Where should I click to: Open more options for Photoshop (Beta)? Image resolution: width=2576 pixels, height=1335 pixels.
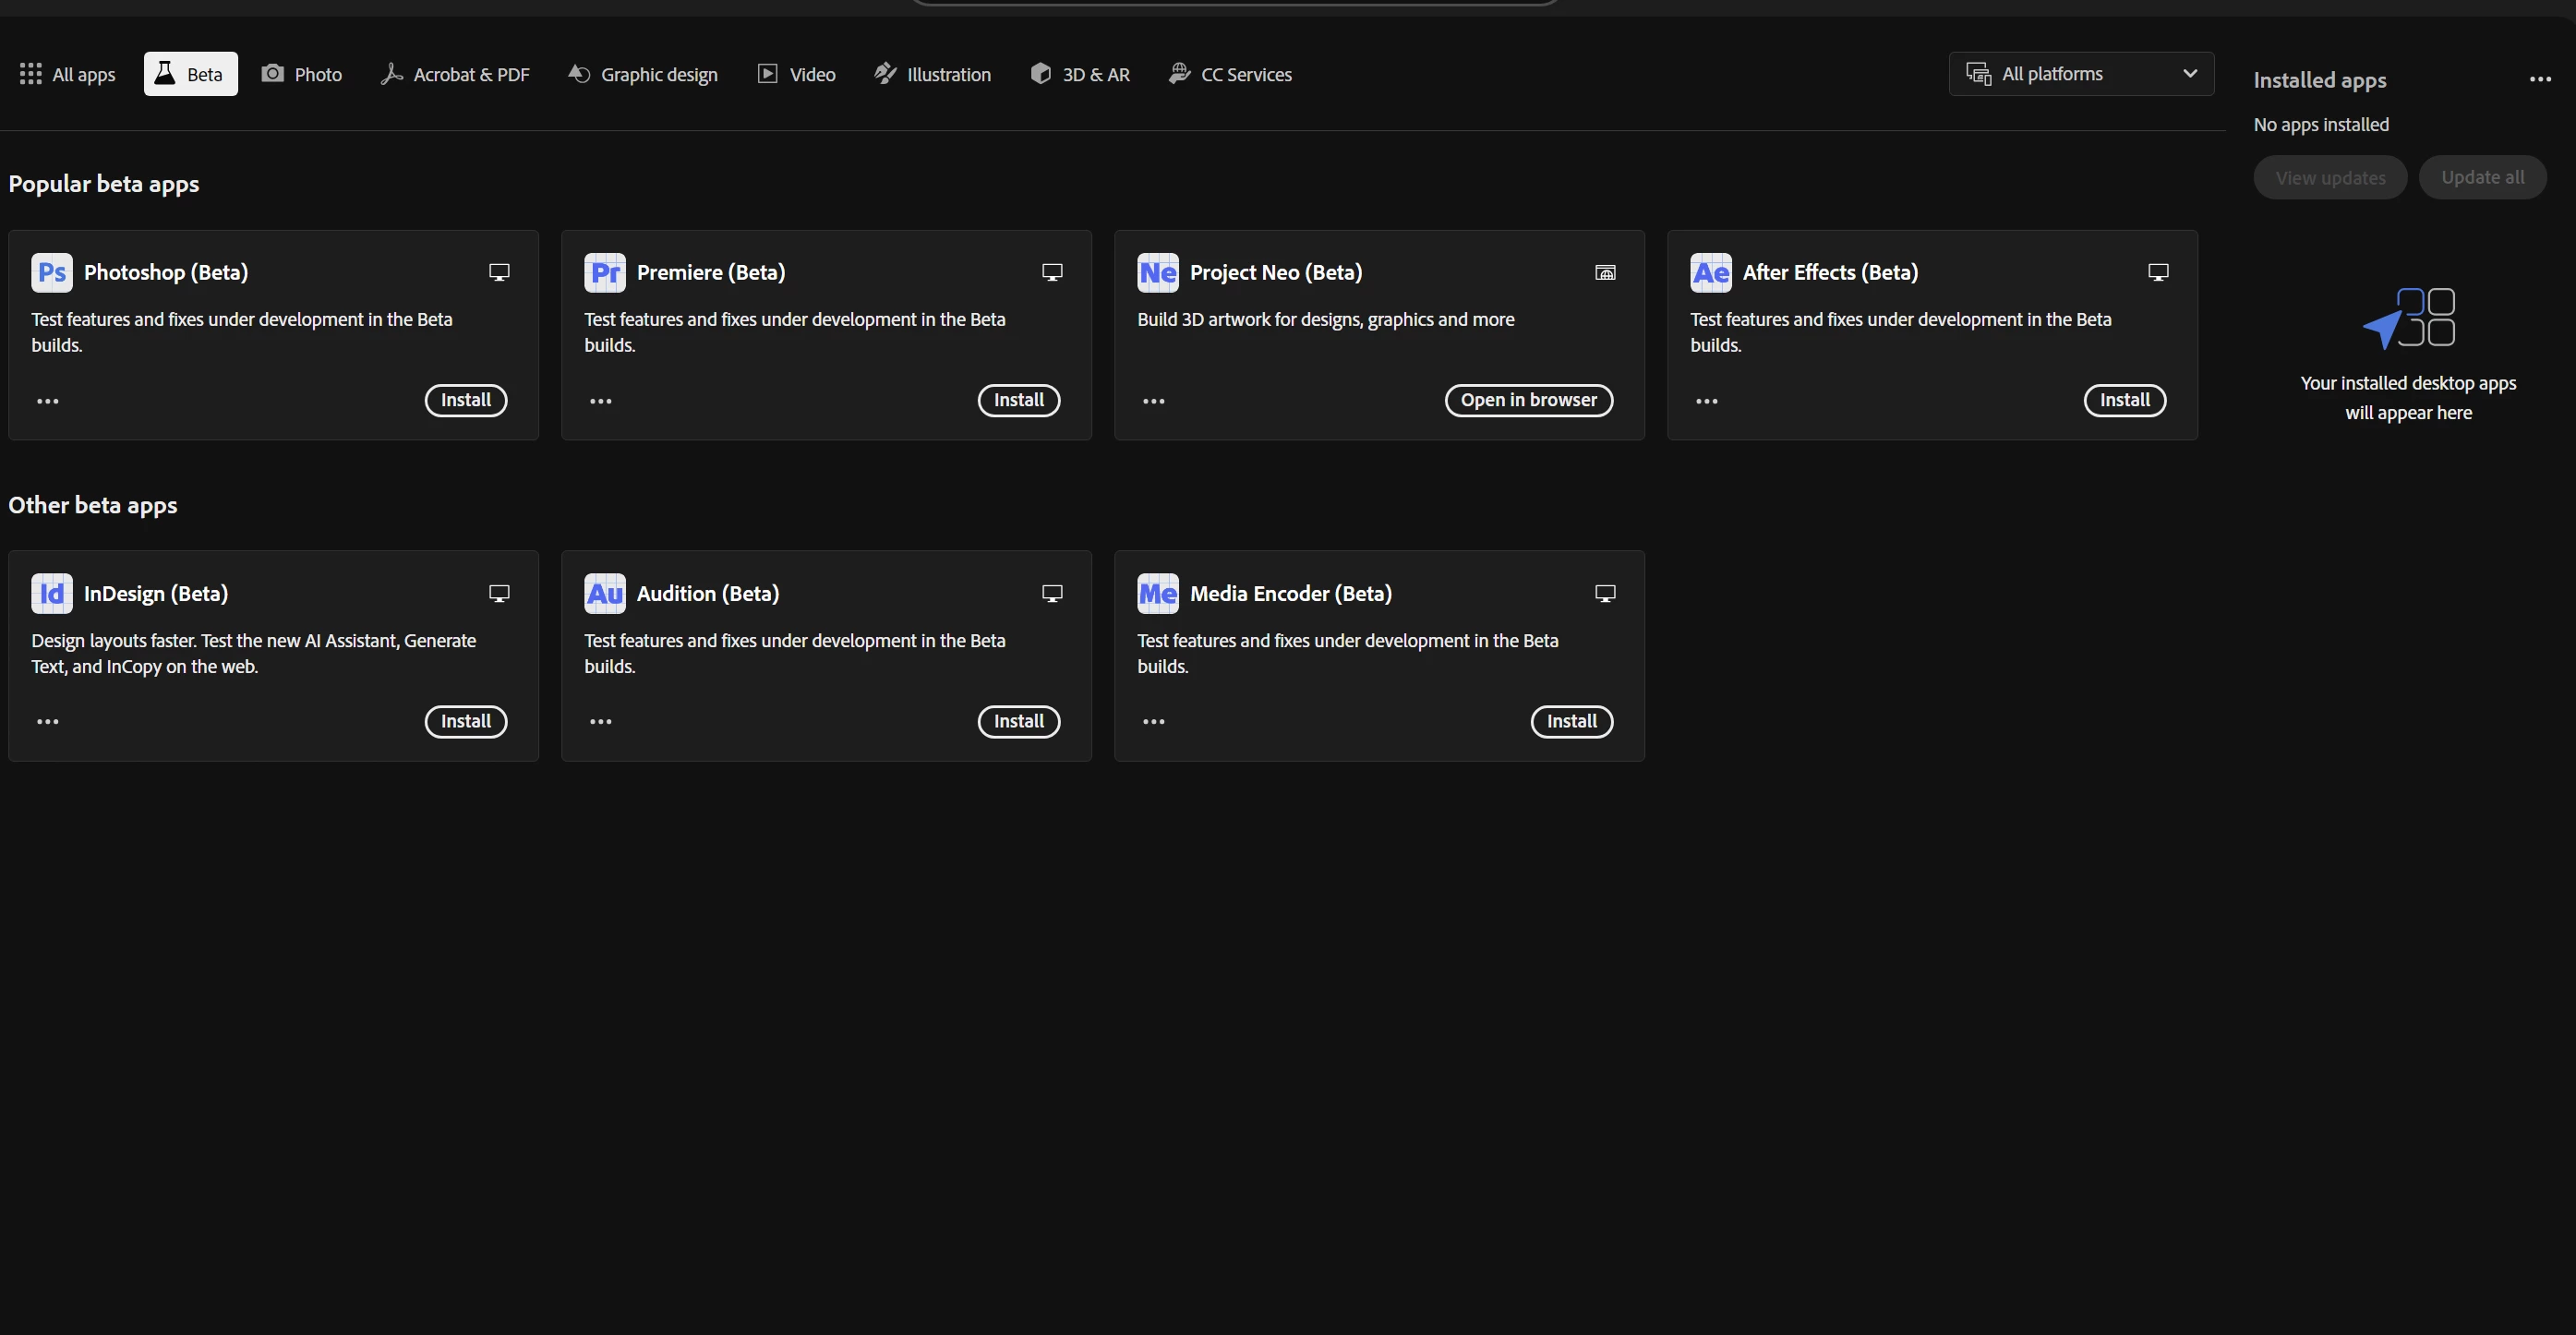coord(48,401)
